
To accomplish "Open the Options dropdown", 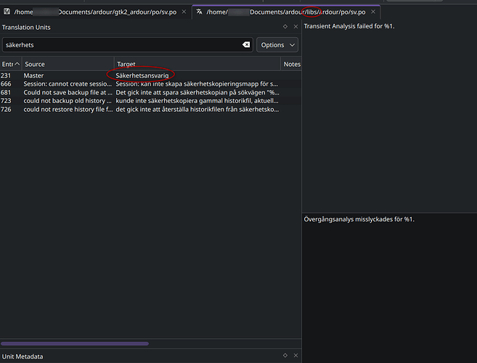I will [x=277, y=45].
